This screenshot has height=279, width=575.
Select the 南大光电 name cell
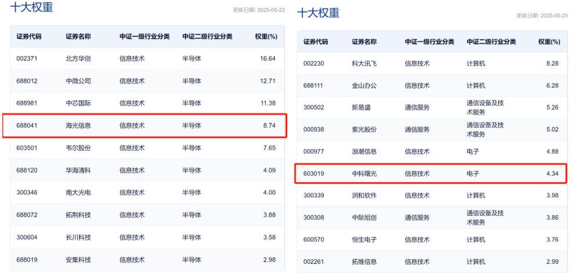click(x=78, y=193)
